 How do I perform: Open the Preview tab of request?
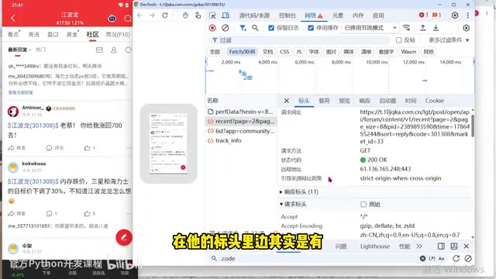(x=344, y=101)
